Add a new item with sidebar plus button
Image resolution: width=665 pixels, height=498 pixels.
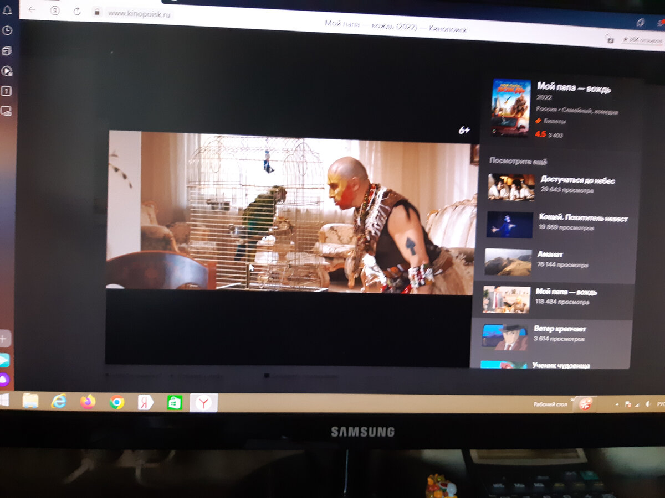click(x=4, y=339)
